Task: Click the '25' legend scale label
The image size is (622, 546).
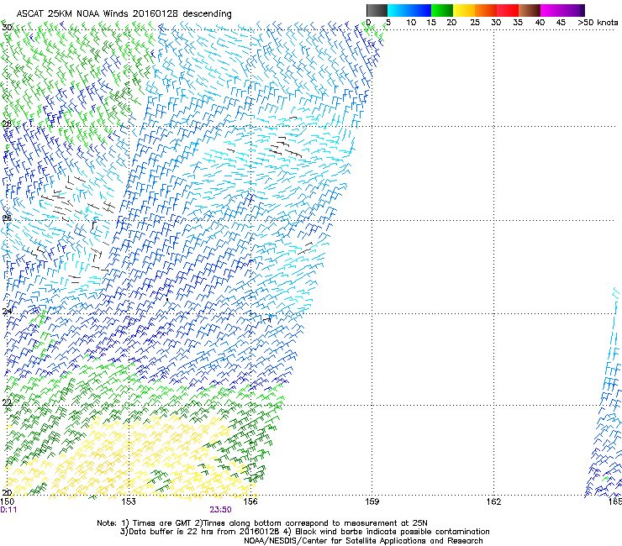Action: (475, 22)
